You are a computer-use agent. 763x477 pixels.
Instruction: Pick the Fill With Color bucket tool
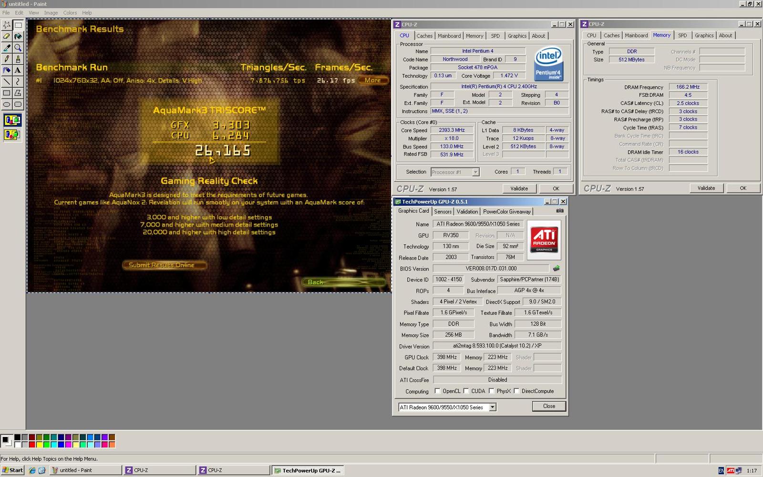click(x=18, y=36)
